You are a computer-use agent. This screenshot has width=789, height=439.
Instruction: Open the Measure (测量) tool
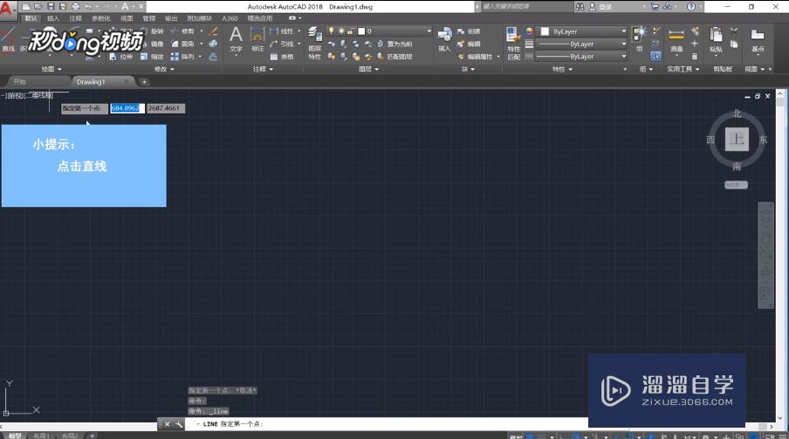click(x=676, y=39)
